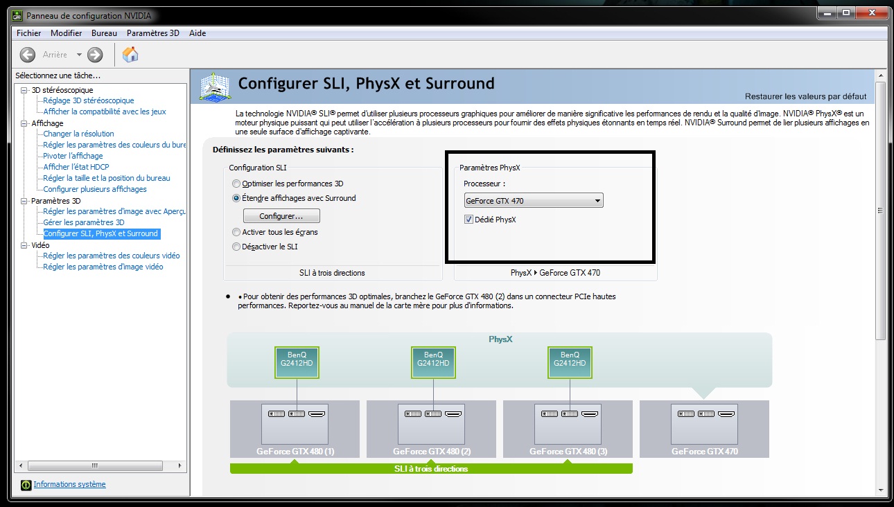Open Régler la taille et la position du bureau
Image resolution: width=894 pixels, height=507 pixels.
[x=107, y=178]
